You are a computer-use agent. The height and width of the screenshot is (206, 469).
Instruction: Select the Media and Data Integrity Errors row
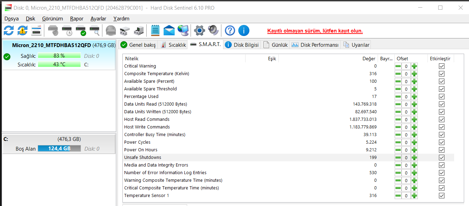288,165
